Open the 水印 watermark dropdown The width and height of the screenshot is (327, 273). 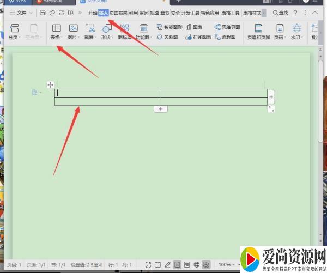(x=297, y=32)
